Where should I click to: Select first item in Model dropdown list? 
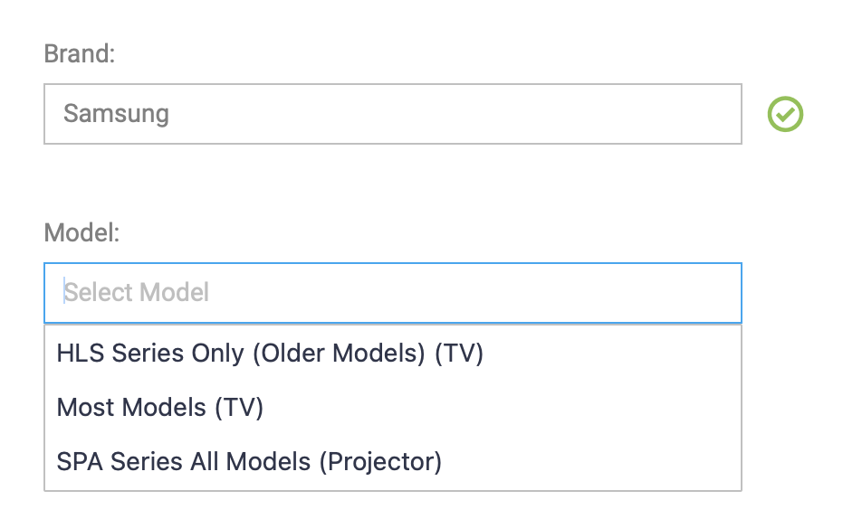[270, 354]
